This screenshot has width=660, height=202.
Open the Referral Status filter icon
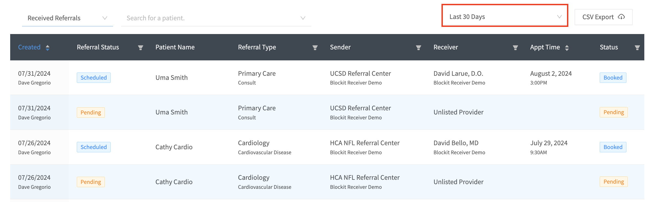pyautogui.click(x=140, y=48)
